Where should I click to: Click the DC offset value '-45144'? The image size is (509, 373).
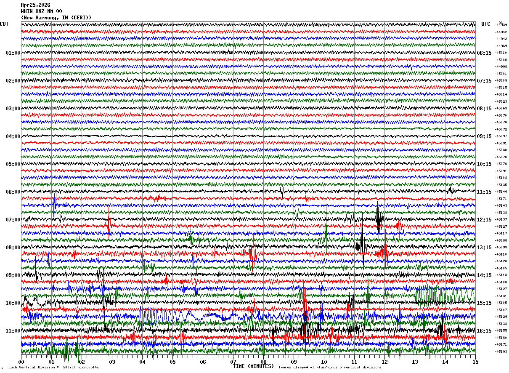[x=501, y=192]
